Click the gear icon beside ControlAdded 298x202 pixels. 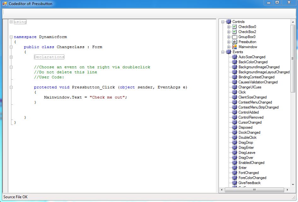pyautogui.click(x=235, y=112)
